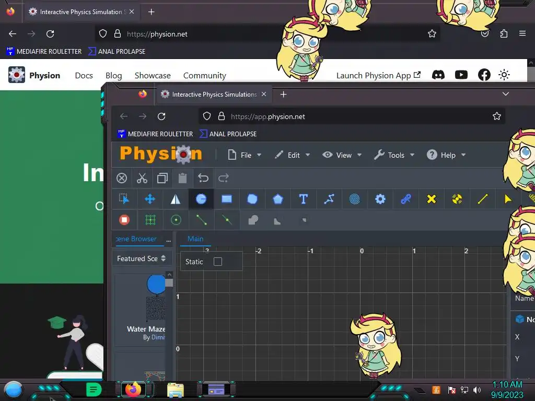Screen dimensions: 535x401
Task: Click the union boolean shape icon
Action: coord(253,220)
